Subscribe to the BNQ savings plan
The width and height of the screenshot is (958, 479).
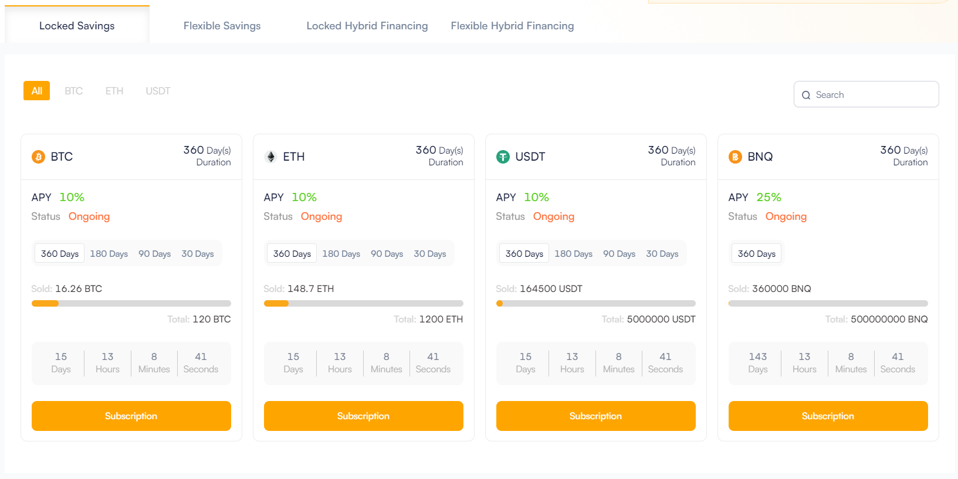tap(828, 416)
